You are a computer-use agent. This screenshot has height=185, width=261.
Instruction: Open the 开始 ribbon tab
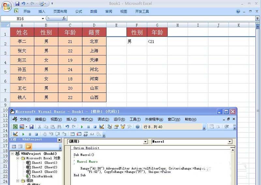pos(27,11)
